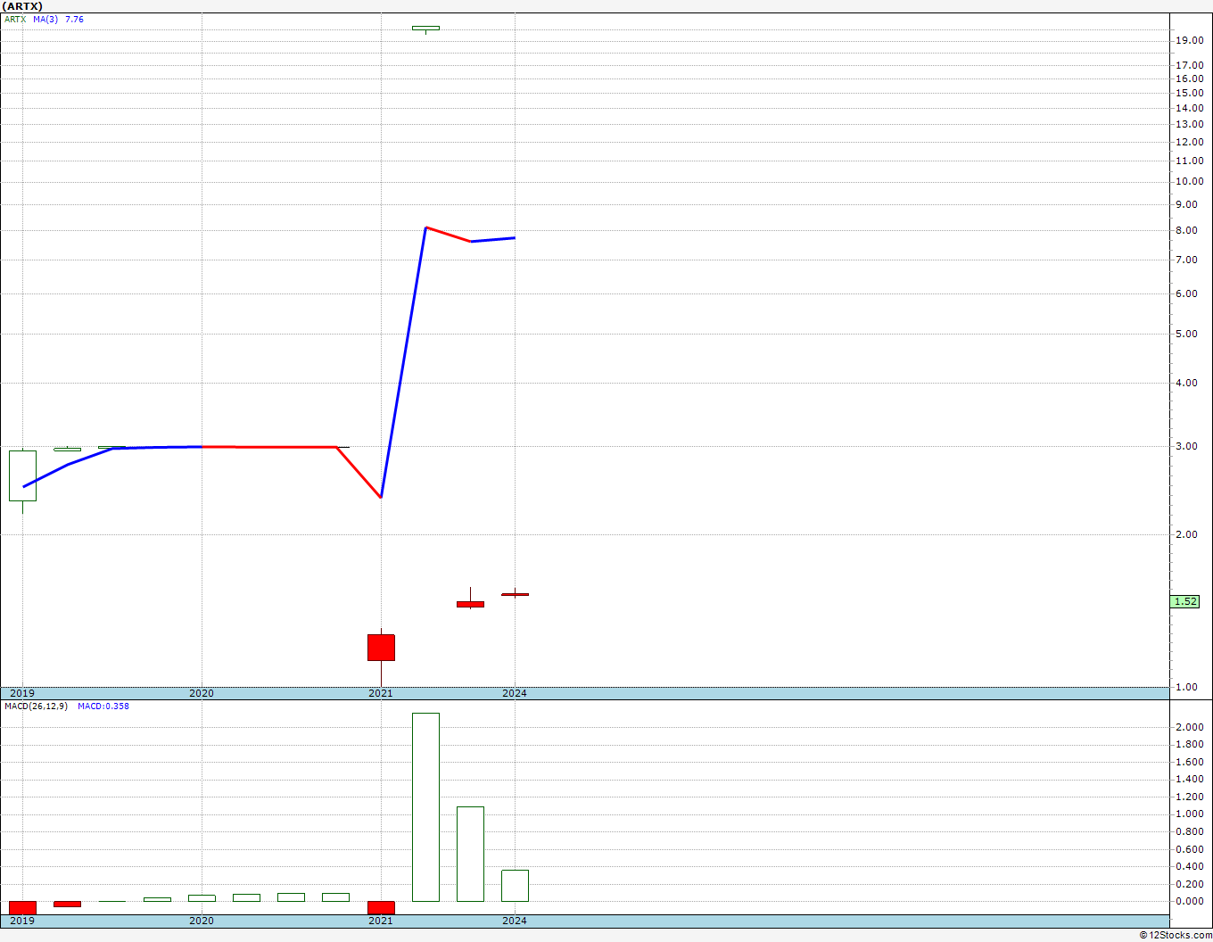
Task: Click the MACD:0.358 value readout
Action: 103,706
